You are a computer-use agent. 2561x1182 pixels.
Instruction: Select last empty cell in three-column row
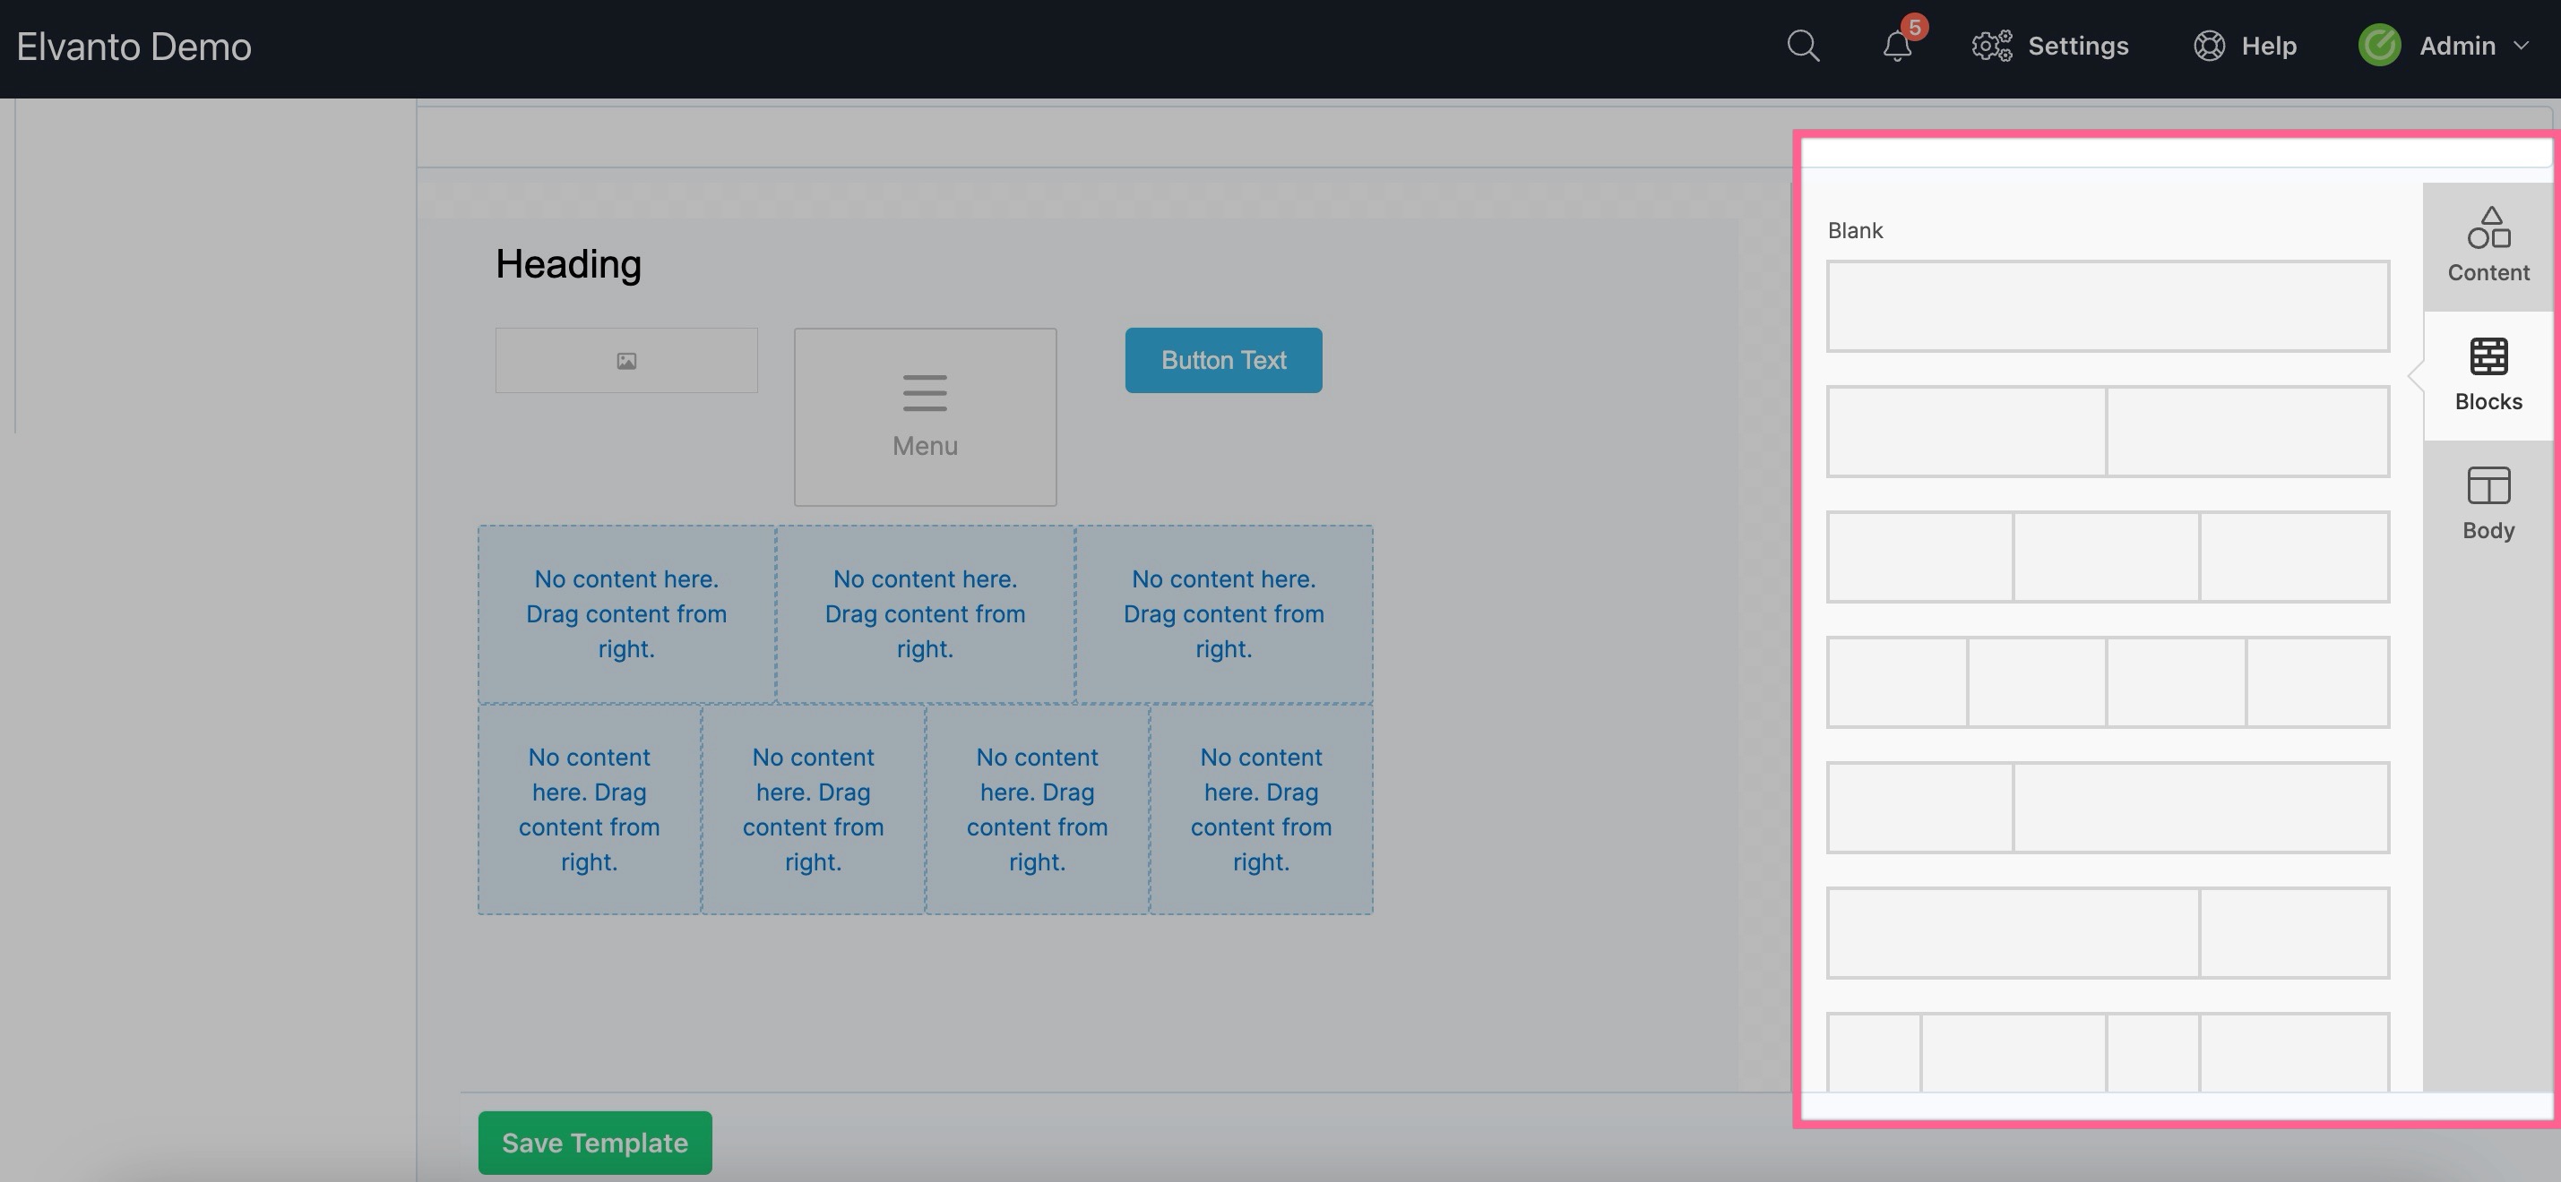[1224, 614]
